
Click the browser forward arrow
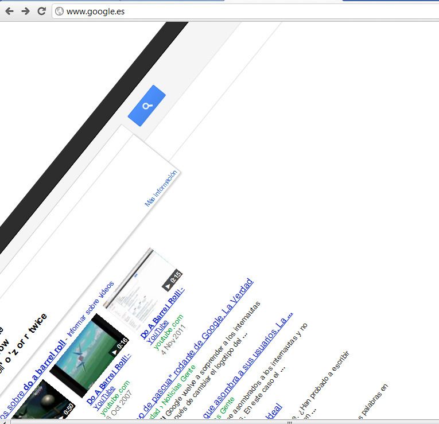[25, 11]
